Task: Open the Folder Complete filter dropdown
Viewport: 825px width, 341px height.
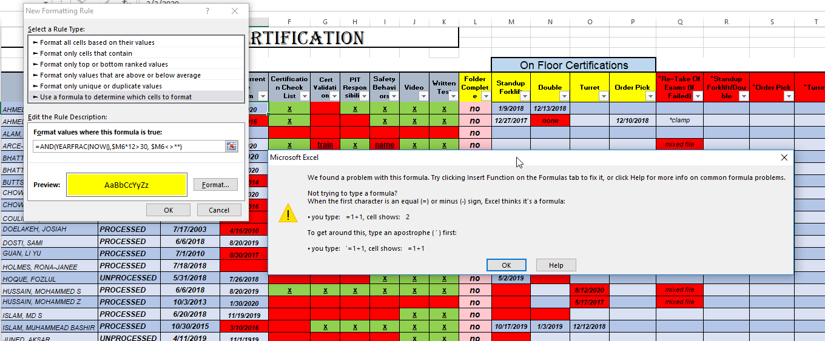Action: pyautogui.click(x=485, y=96)
